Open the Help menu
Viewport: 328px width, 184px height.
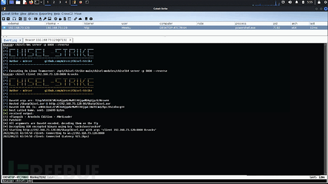[57, 14]
